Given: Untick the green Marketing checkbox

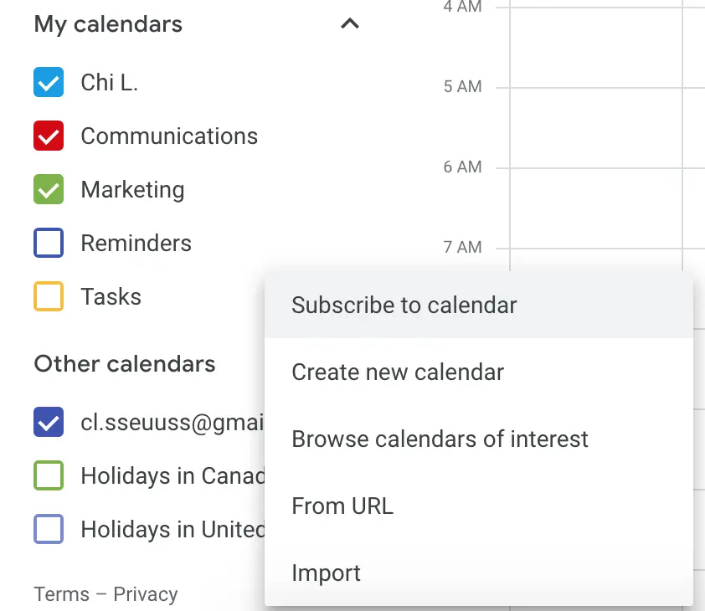Looking at the screenshot, I should (x=49, y=190).
